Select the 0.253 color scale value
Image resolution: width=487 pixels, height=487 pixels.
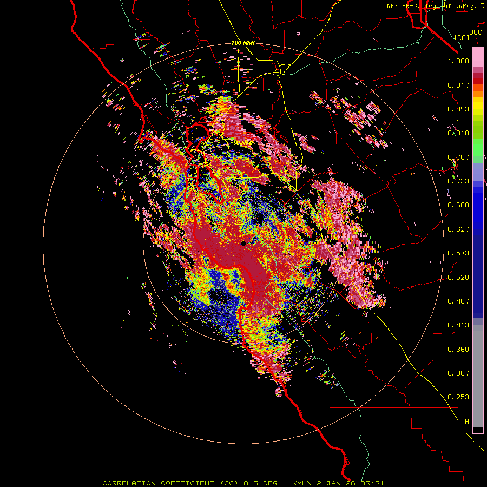[458, 397]
